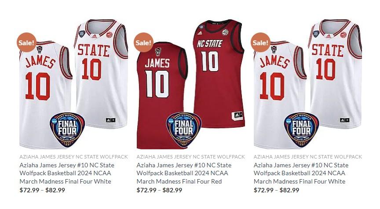Click Final Four logo on first product image
Image resolution: width=380 pixels, height=209 pixels.
67,130
